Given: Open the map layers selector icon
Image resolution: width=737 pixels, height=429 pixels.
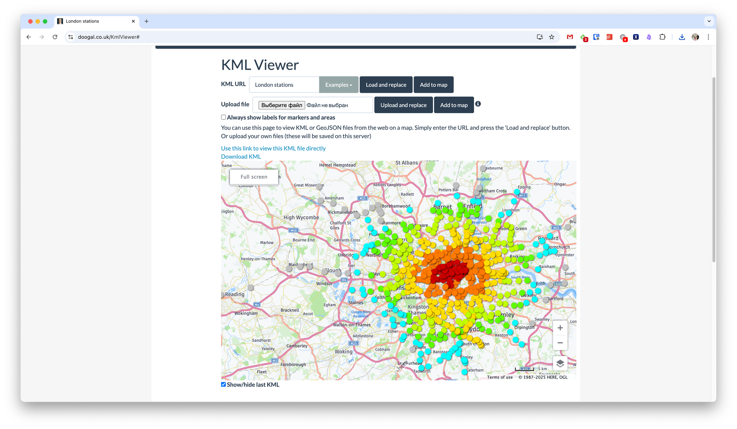Looking at the screenshot, I should point(560,363).
